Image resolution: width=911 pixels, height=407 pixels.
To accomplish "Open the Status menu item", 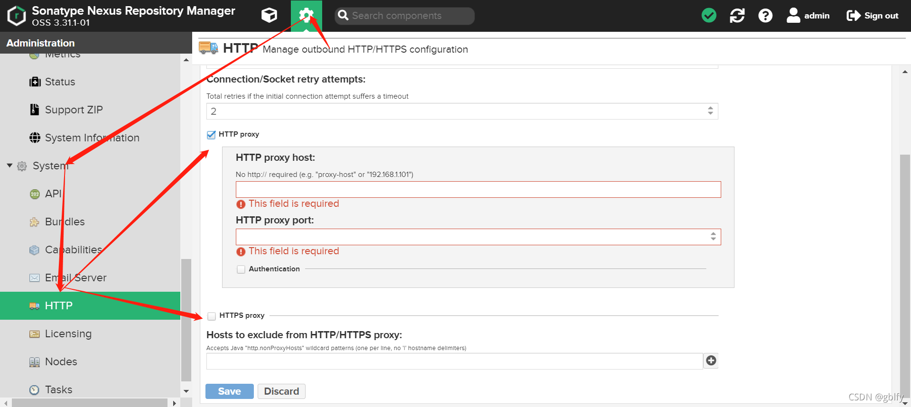I will (x=60, y=82).
